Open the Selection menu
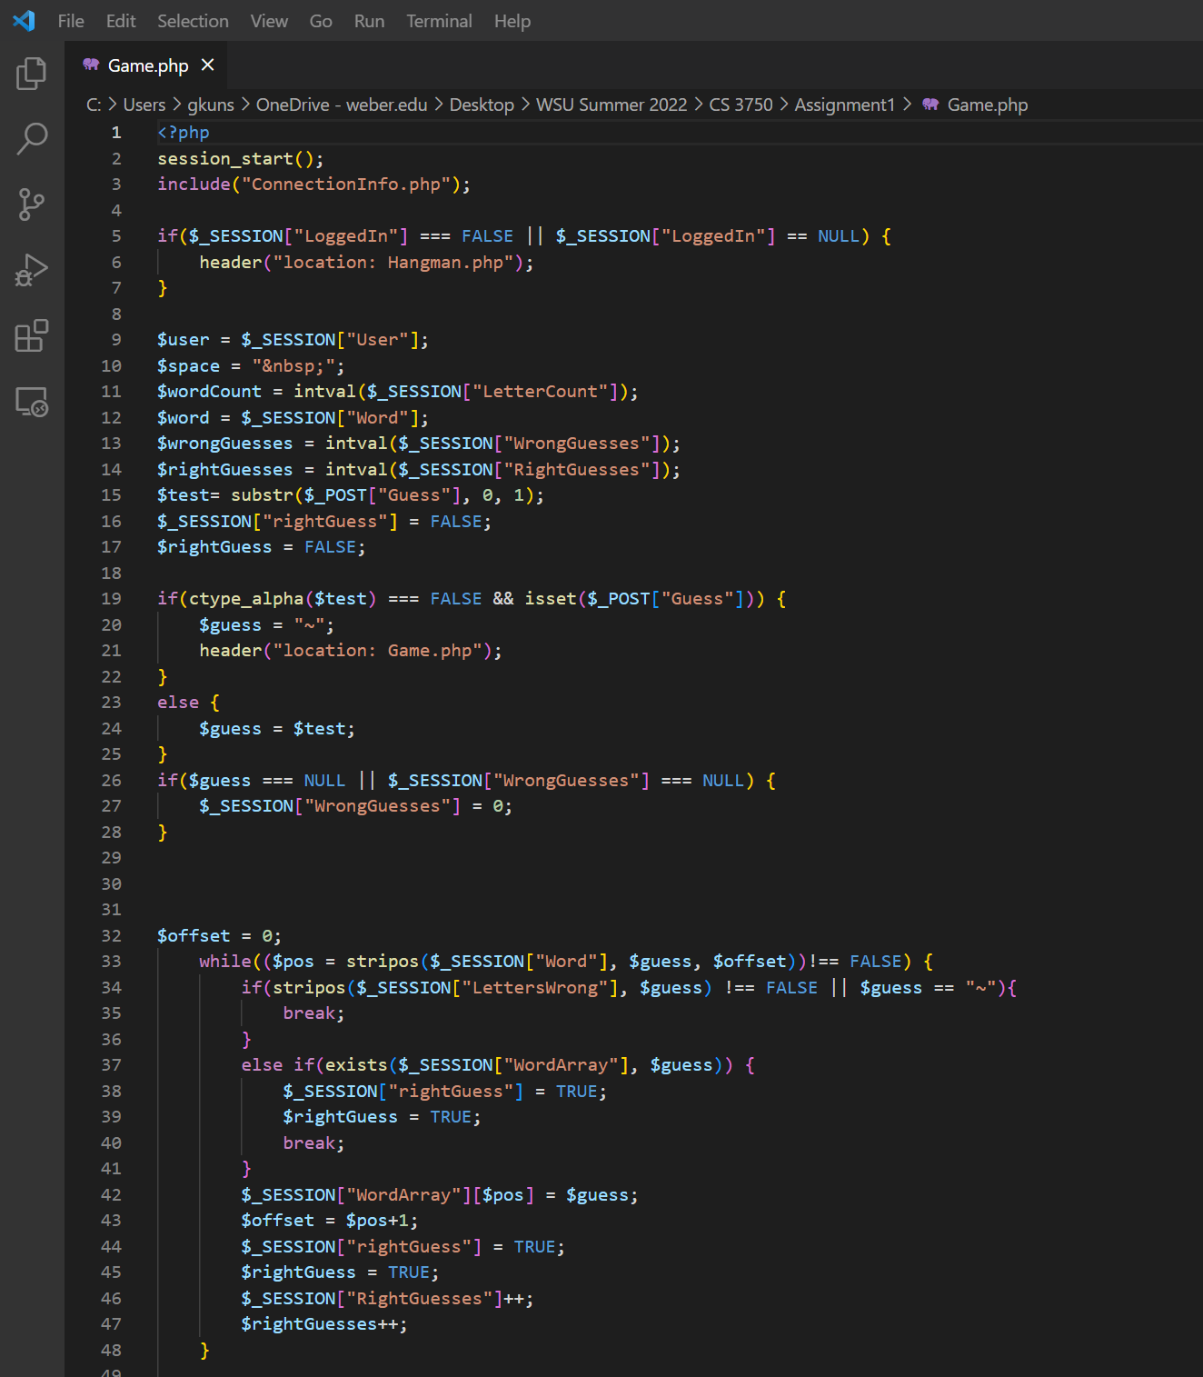 [193, 21]
